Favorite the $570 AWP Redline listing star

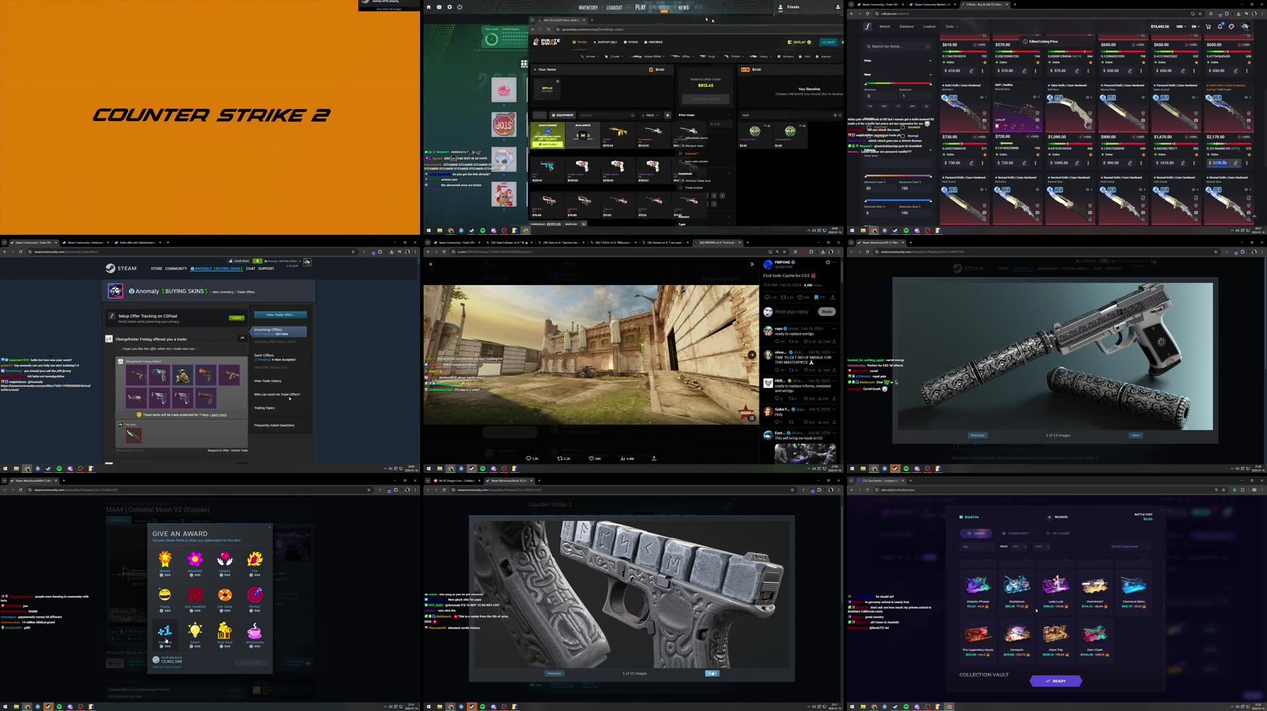click(1038, 62)
